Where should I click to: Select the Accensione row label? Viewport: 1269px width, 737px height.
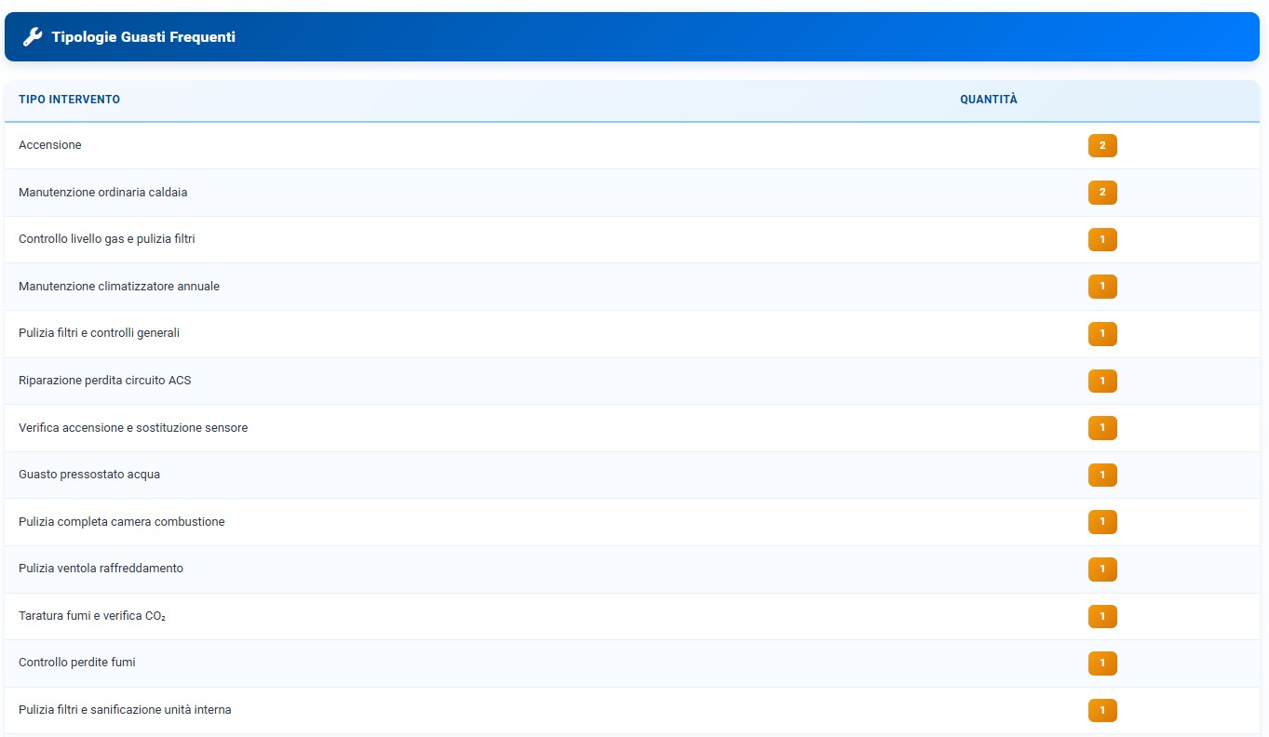pos(50,145)
